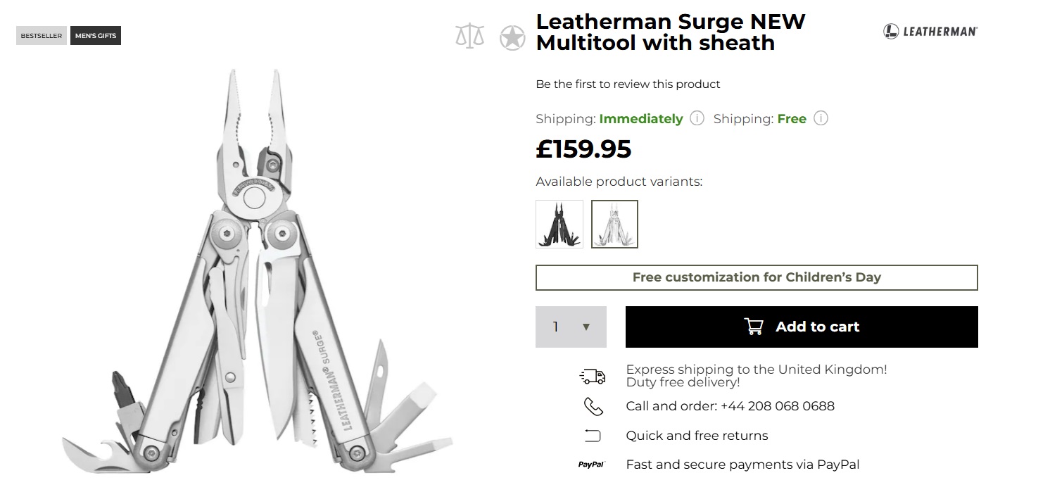Click the phone call icon
The height and width of the screenshot is (492, 1050).
point(593,406)
